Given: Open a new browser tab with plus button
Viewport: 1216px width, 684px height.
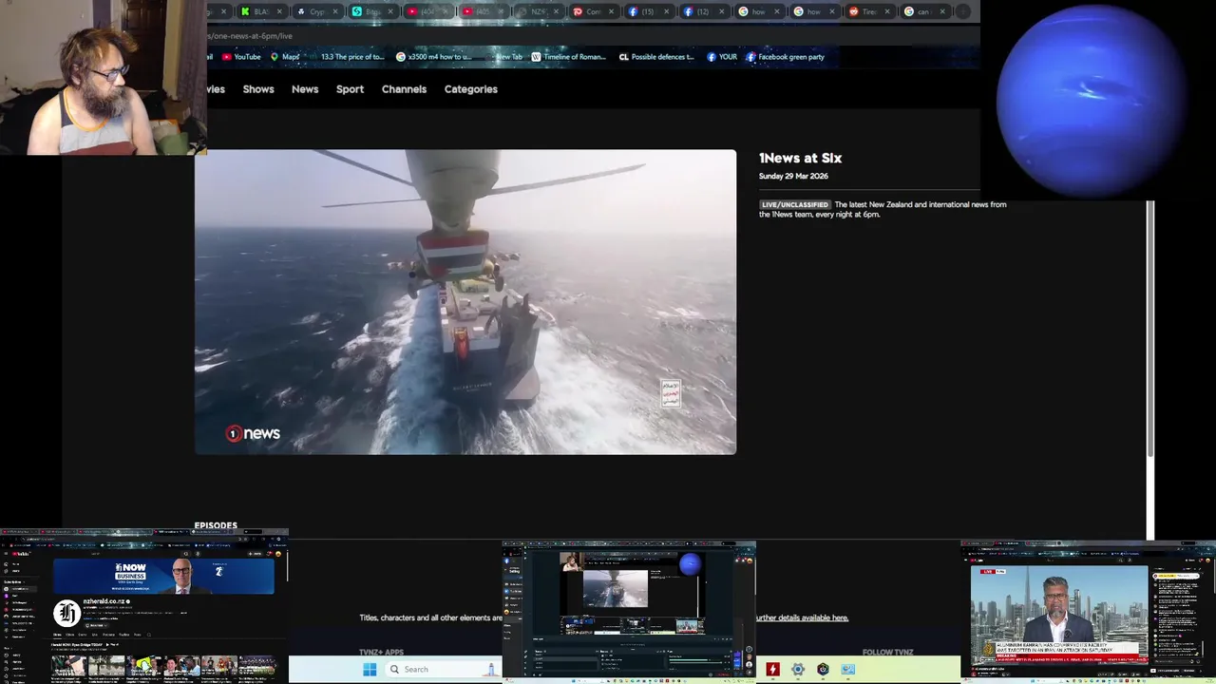Looking at the screenshot, I should 962,11.
